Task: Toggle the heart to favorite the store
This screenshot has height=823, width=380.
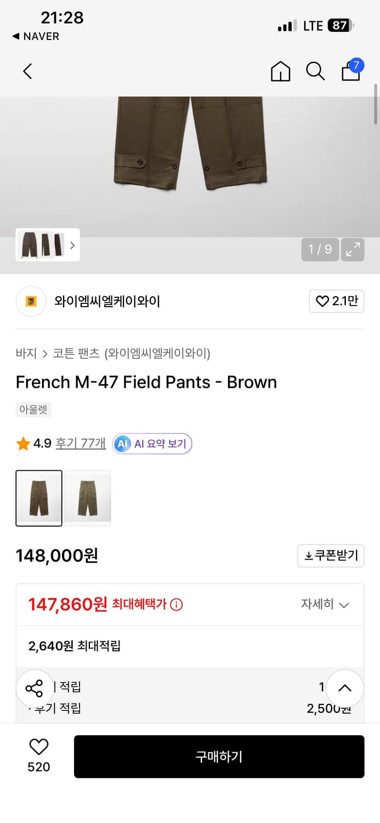Action: (x=336, y=302)
